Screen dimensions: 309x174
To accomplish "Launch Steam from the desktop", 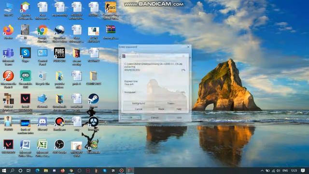I will pyautogui.click(x=93, y=101).
